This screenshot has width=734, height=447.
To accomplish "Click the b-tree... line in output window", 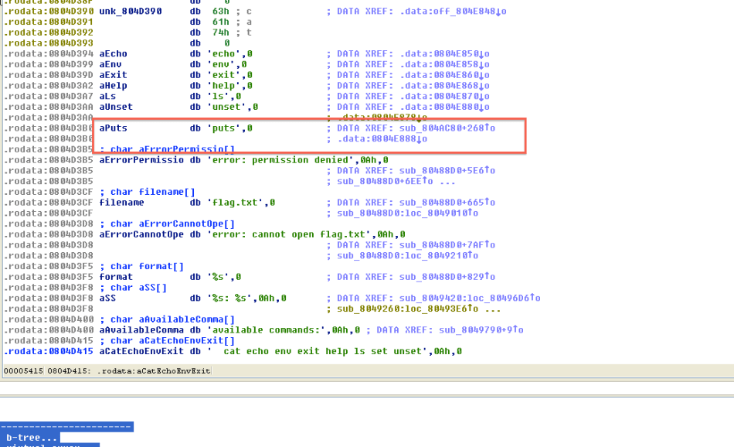I will click(x=29, y=438).
